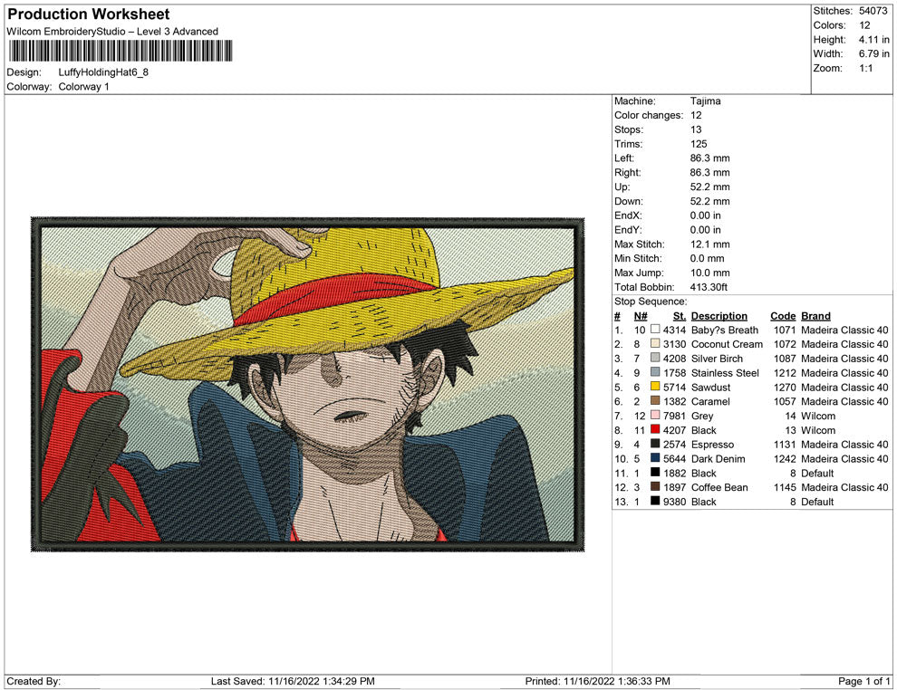Click the stitch count 4314 in row 1

click(674, 330)
